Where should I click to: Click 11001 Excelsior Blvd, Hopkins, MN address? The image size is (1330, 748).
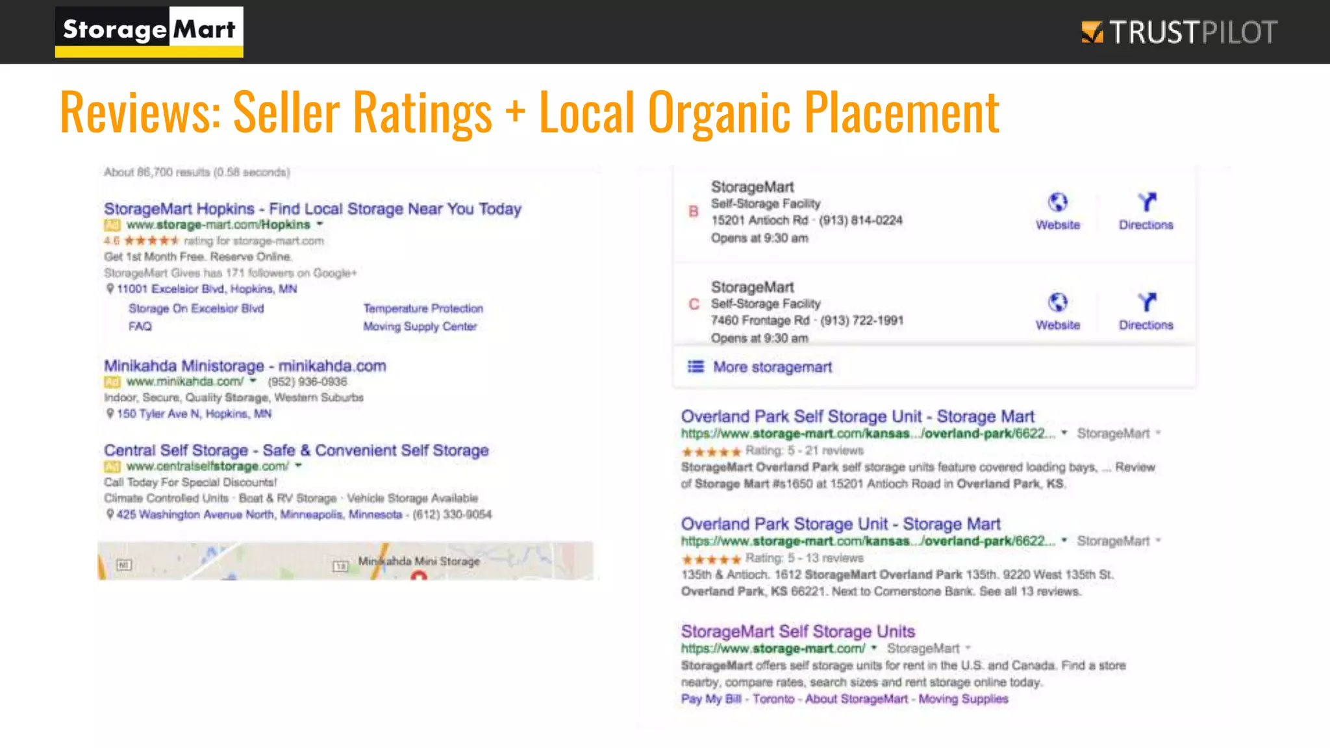pos(207,289)
